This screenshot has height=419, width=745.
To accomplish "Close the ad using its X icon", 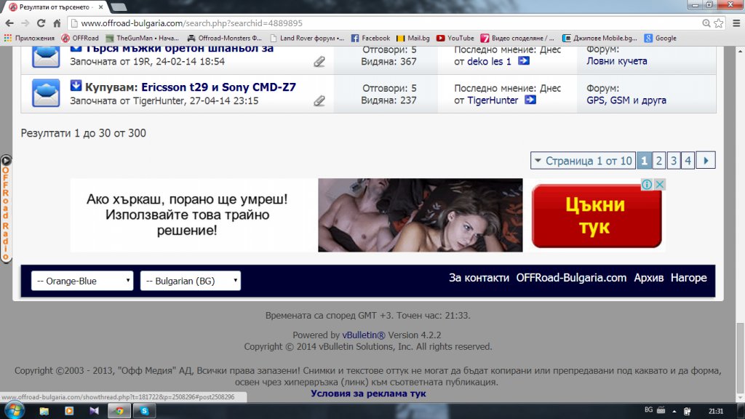I will click(659, 185).
